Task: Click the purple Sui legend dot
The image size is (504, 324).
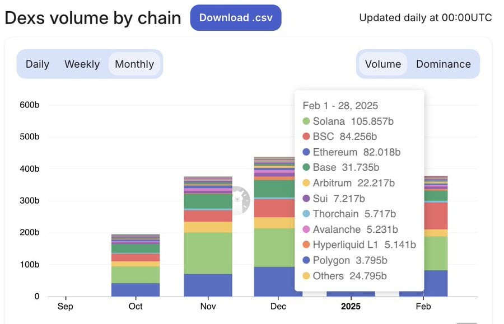Action: pos(306,199)
